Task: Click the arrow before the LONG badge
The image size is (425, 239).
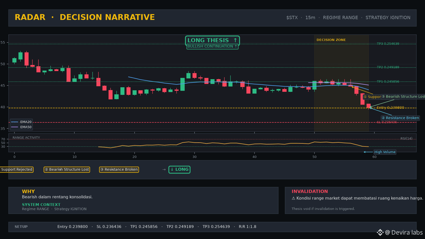Action: pos(164,169)
